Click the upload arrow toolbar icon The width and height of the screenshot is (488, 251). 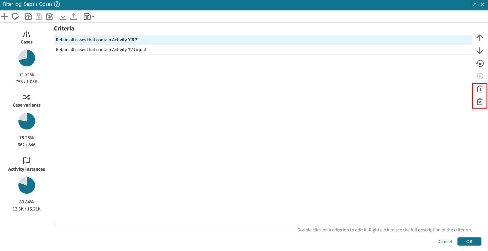point(74,17)
